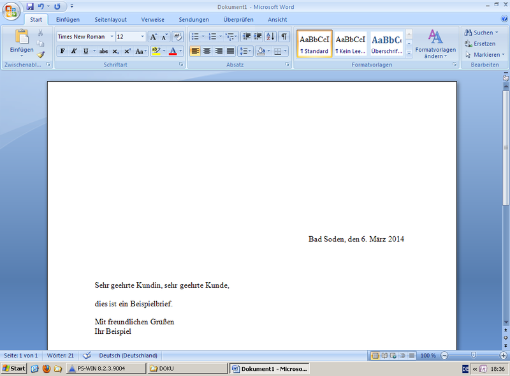Open the Einfügen ribbon tab
510x376 pixels.
pyautogui.click(x=68, y=20)
